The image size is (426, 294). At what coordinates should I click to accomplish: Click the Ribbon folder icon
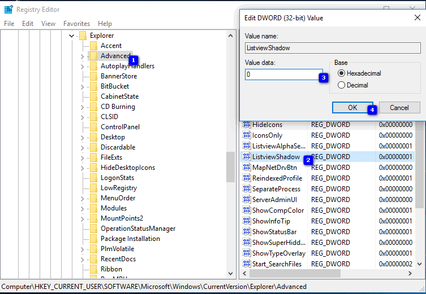[x=93, y=269]
